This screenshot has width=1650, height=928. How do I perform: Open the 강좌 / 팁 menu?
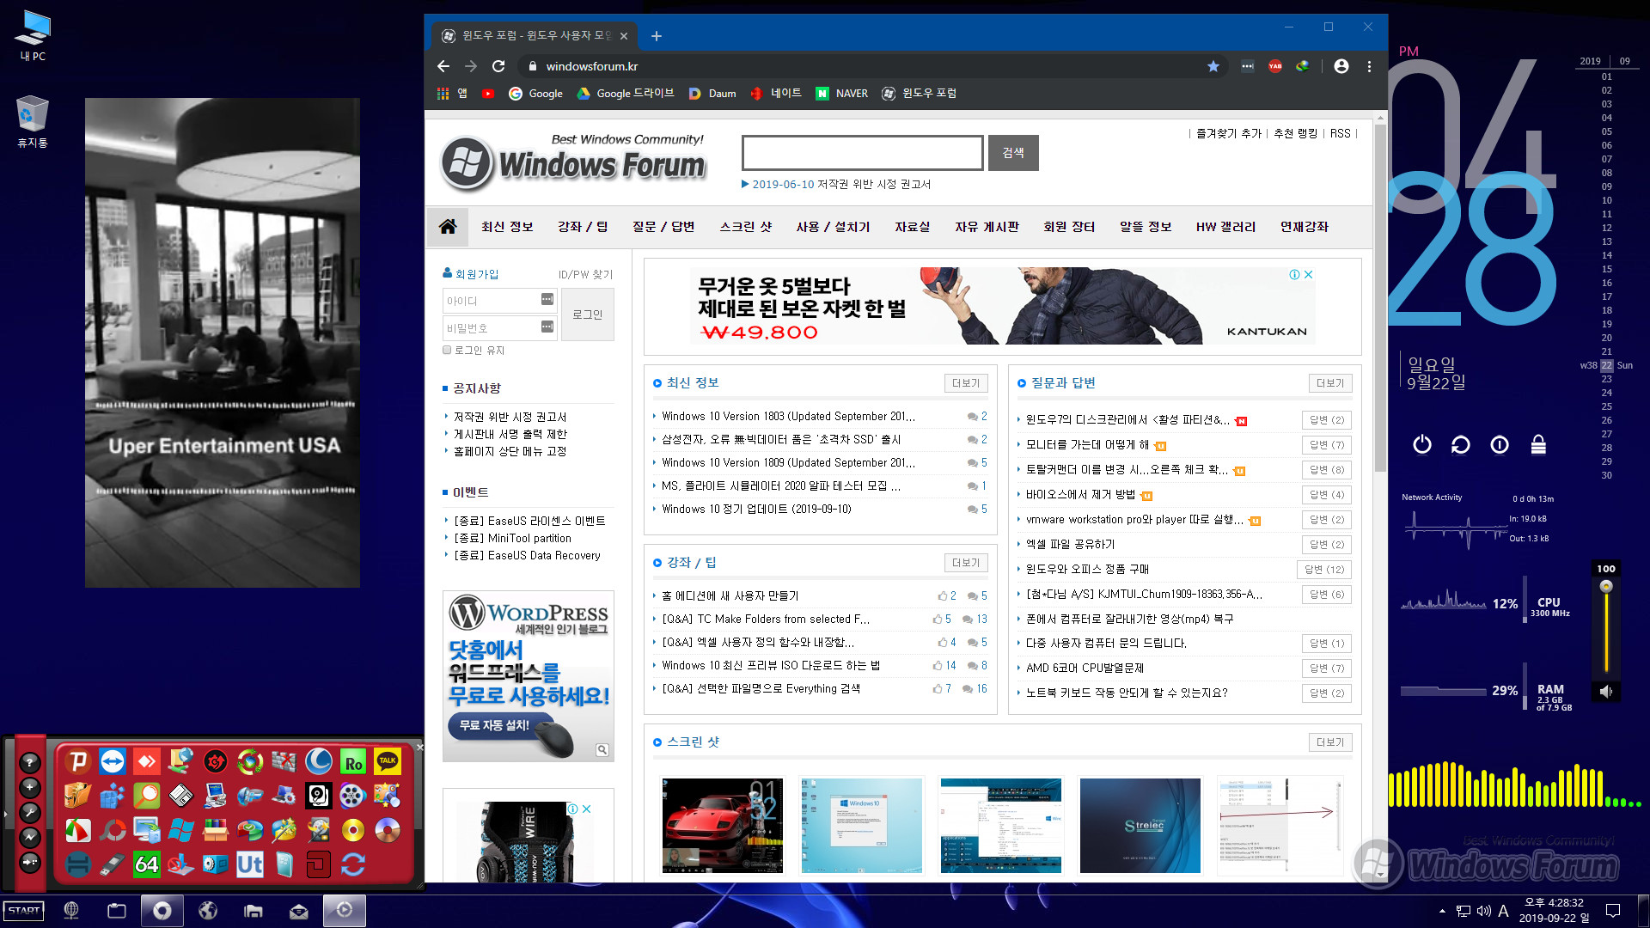click(583, 227)
